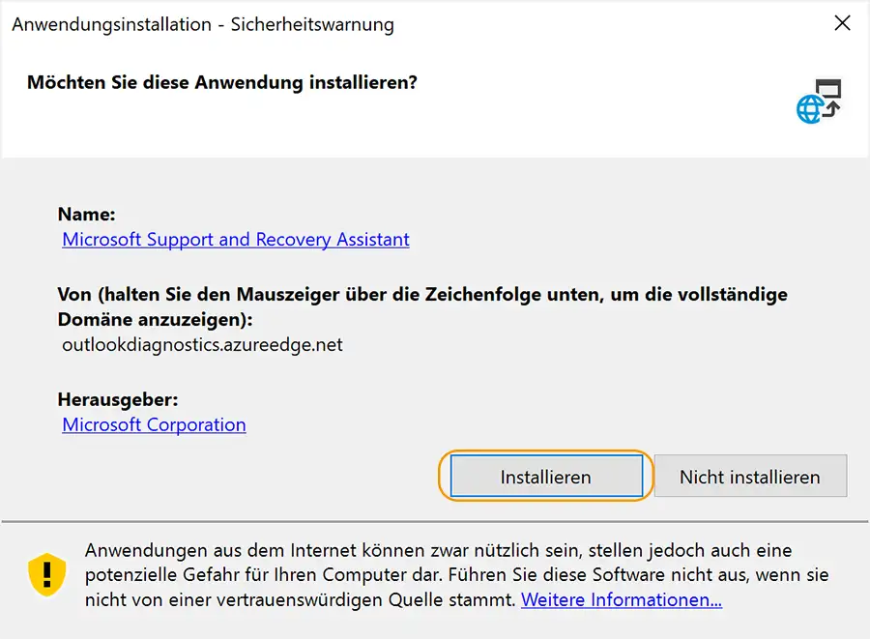This screenshot has height=639, width=870.
Task: Click the Name: label
Action: [87, 214]
